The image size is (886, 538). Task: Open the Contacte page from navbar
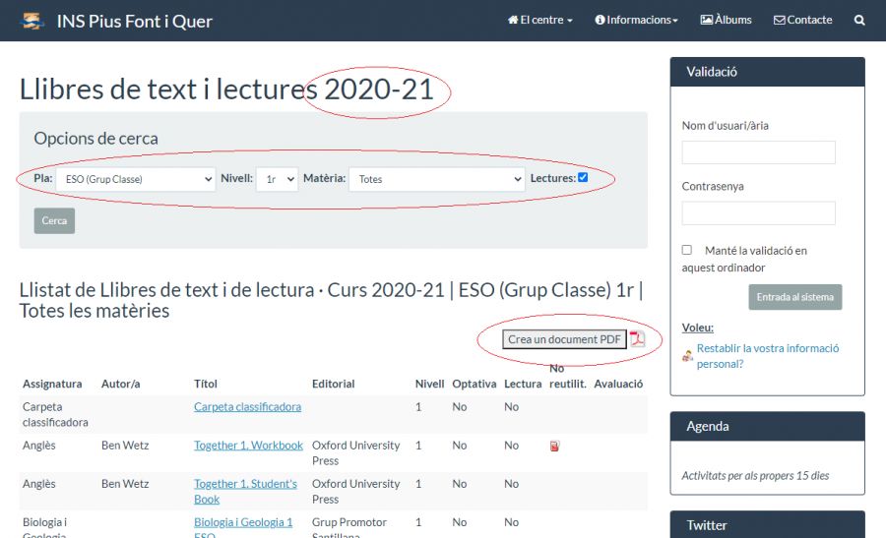pyautogui.click(x=802, y=20)
